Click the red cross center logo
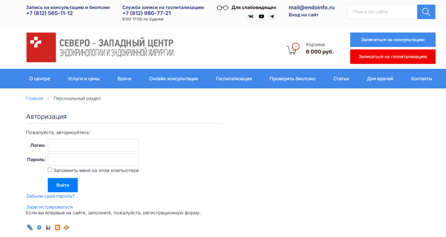The width and height of the screenshot is (446, 237). (41, 47)
